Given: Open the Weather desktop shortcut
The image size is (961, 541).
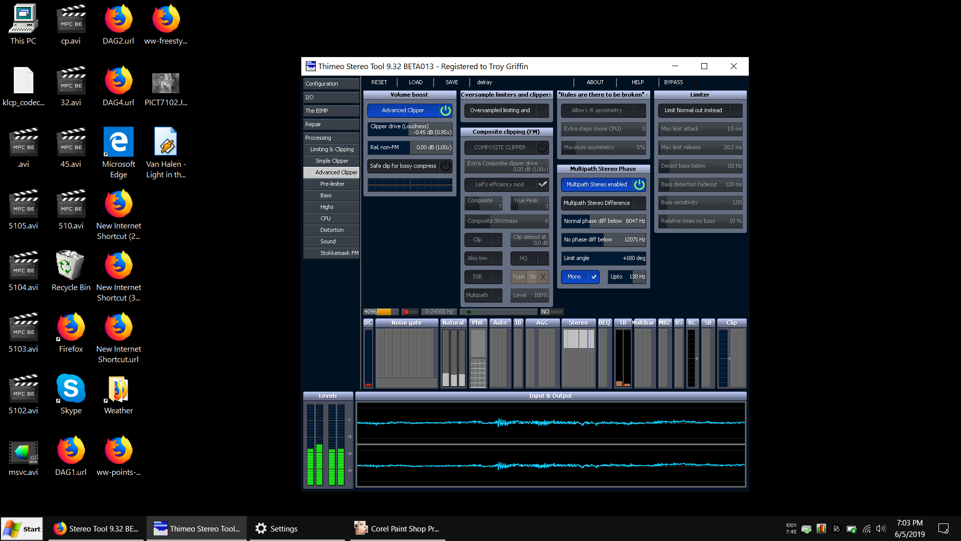Looking at the screenshot, I should tap(118, 394).
